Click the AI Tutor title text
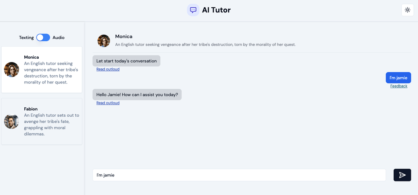Screen dimensions: 418x195 coord(216,10)
